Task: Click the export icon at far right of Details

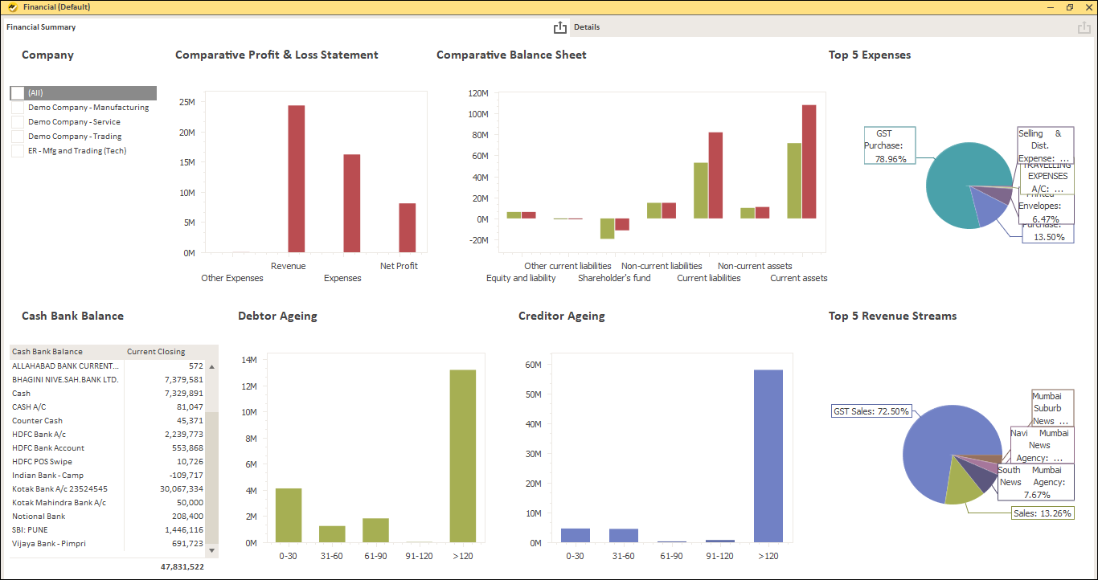Action: [x=1084, y=28]
